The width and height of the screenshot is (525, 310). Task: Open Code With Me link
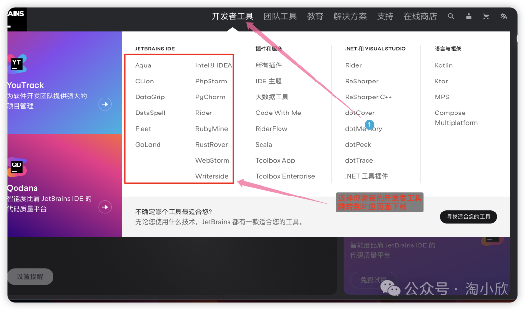(x=278, y=113)
